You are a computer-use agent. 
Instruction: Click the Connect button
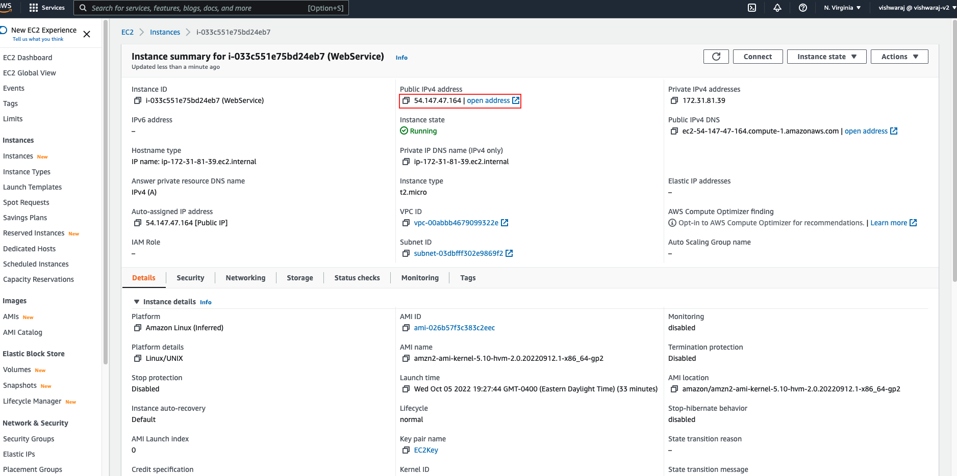pyautogui.click(x=758, y=57)
